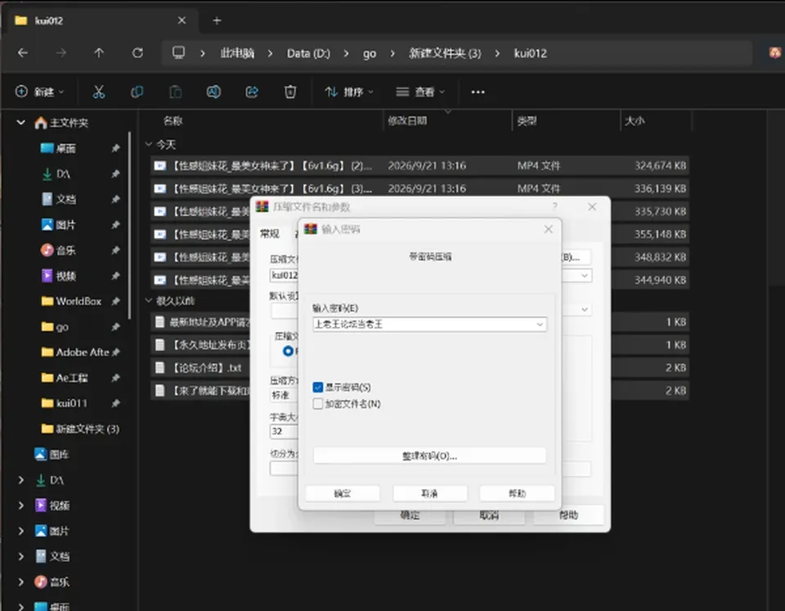Click the txt icon of 【论坛介绍】.txt
The height and width of the screenshot is (611, 785).
coord(159,367)
